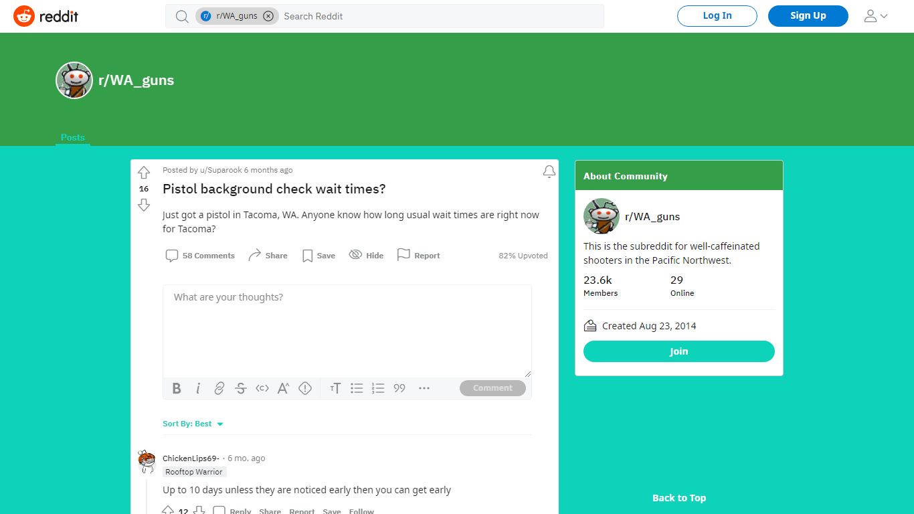Viewport: 914px width, 514px height.
Task: Open the community avatar in the banner
Action: point(74,80)
